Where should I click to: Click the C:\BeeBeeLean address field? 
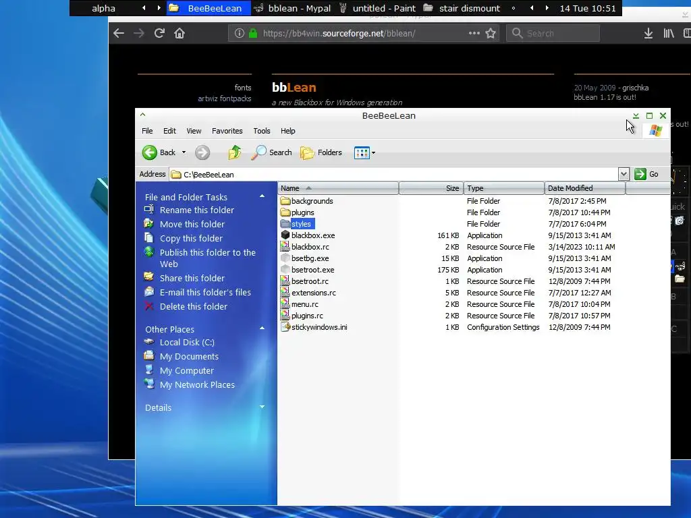tap(394, 175)
